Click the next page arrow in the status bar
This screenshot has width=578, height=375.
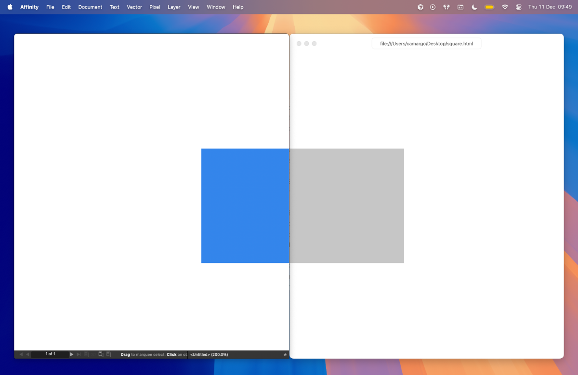pyautogui.click(x=72, y=354)
